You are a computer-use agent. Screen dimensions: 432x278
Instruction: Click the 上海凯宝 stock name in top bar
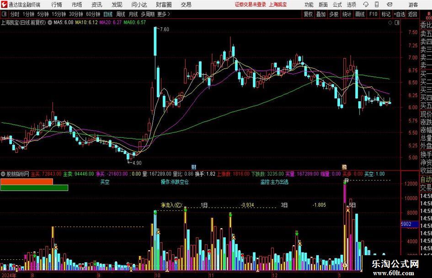278,5
